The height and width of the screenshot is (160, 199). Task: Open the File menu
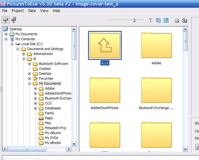[x=5, y=11]
